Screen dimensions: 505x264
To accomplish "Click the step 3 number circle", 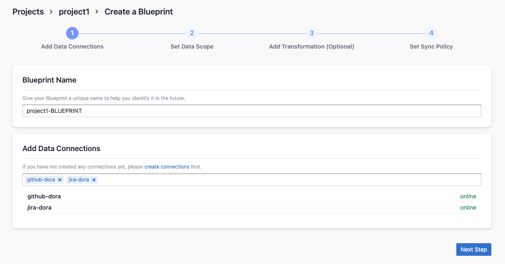I will (311, 33).
